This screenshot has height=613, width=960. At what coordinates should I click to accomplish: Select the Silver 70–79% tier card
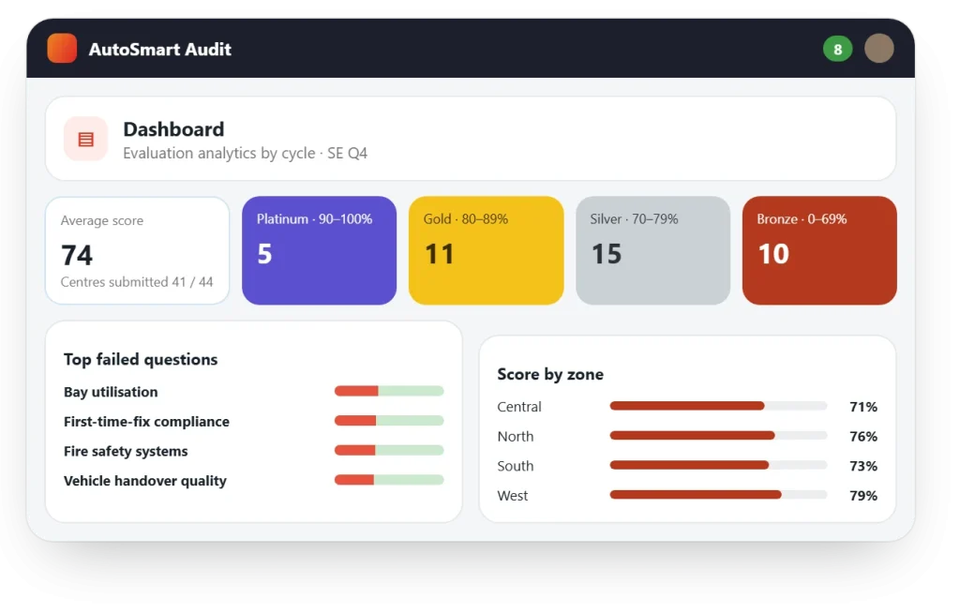click(652, 250)
